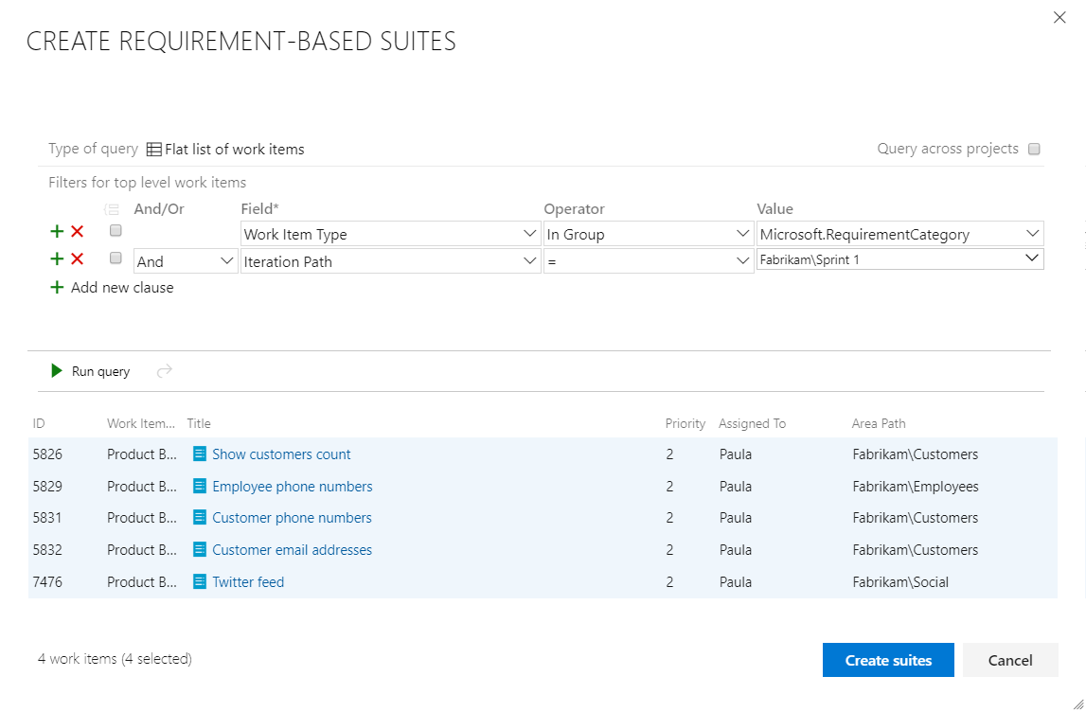Image resolution: width=1086 pixels, height=712 pixels.
Task: Open the Employee phone numbers link
Action: click(293, 487)
